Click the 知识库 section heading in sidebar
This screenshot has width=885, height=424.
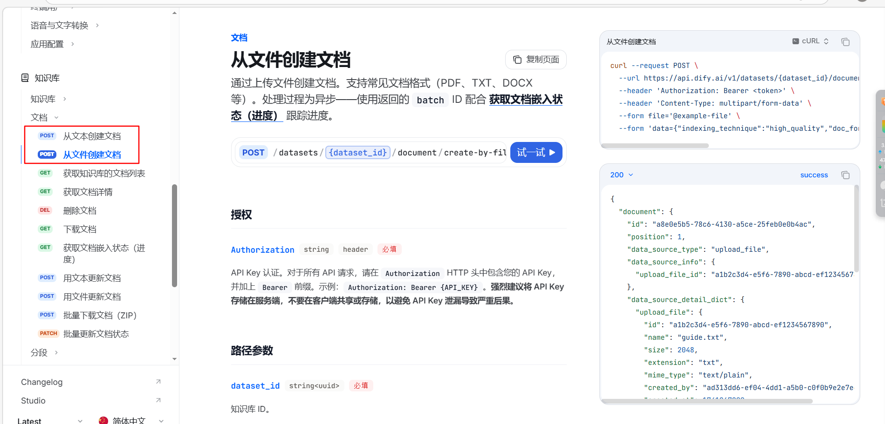click(x=47, y=78)
